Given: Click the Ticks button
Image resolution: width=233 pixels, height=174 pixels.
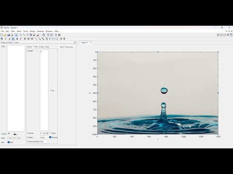Looking at the screenshot, I should 52,90.
